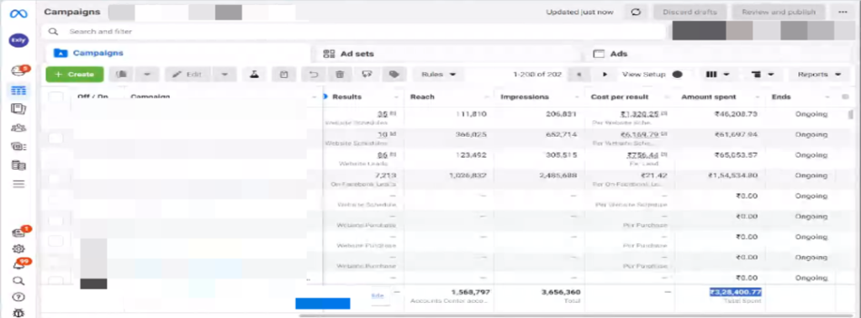Click the Review and publish button
The width and height of the screenshot is (861, 318).
[778, 12]
